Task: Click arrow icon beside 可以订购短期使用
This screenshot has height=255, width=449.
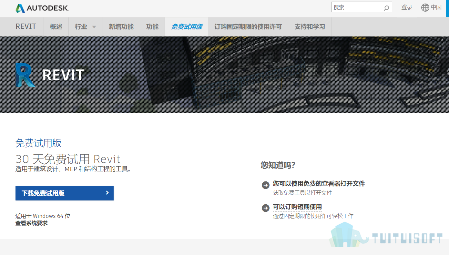Action: click(x=266, y=208)
